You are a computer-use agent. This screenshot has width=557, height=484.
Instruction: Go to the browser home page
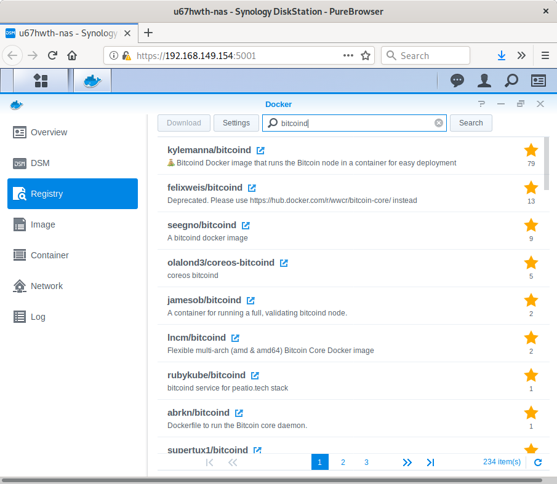72,55
